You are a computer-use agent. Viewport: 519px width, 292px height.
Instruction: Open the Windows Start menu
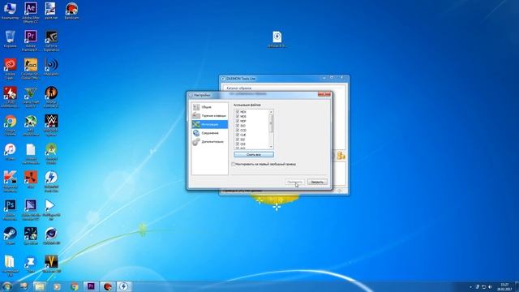[6, 286]
